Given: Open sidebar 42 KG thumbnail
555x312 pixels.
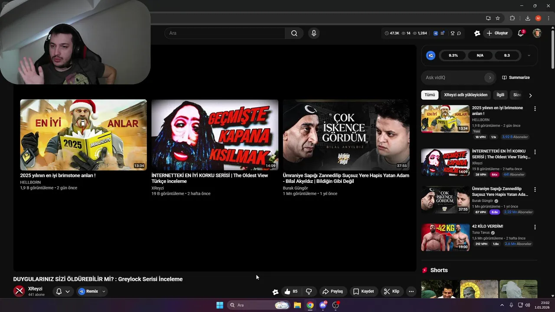Looking at the screenshot, I should 445,237.
